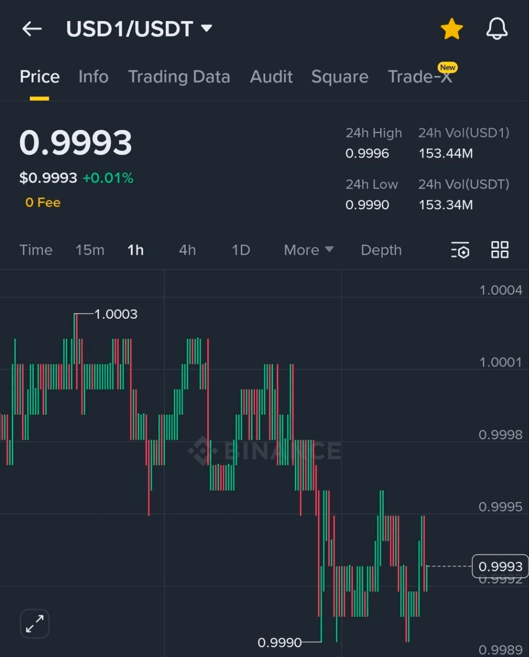Open the four-square grid layout icon
529x657 pixels.
coord(500,250)
